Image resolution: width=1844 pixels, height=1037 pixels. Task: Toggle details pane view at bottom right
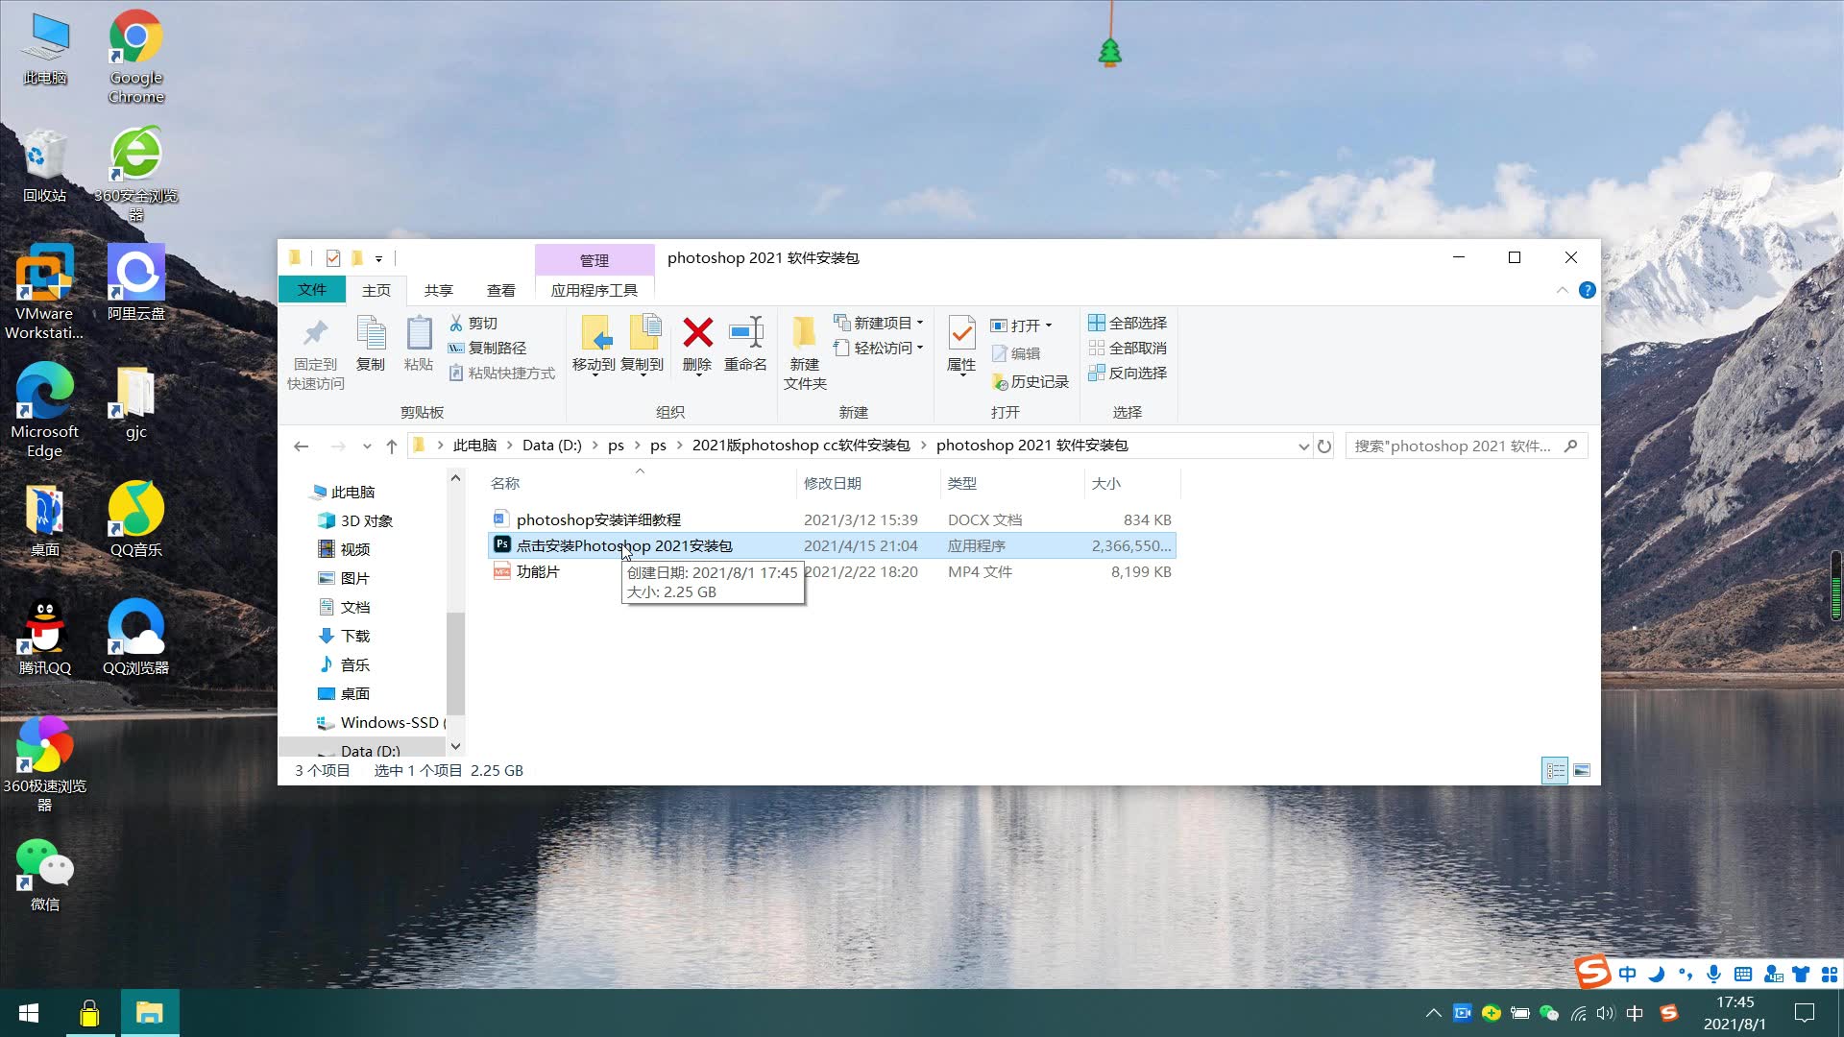click(x=1582, y=768)
